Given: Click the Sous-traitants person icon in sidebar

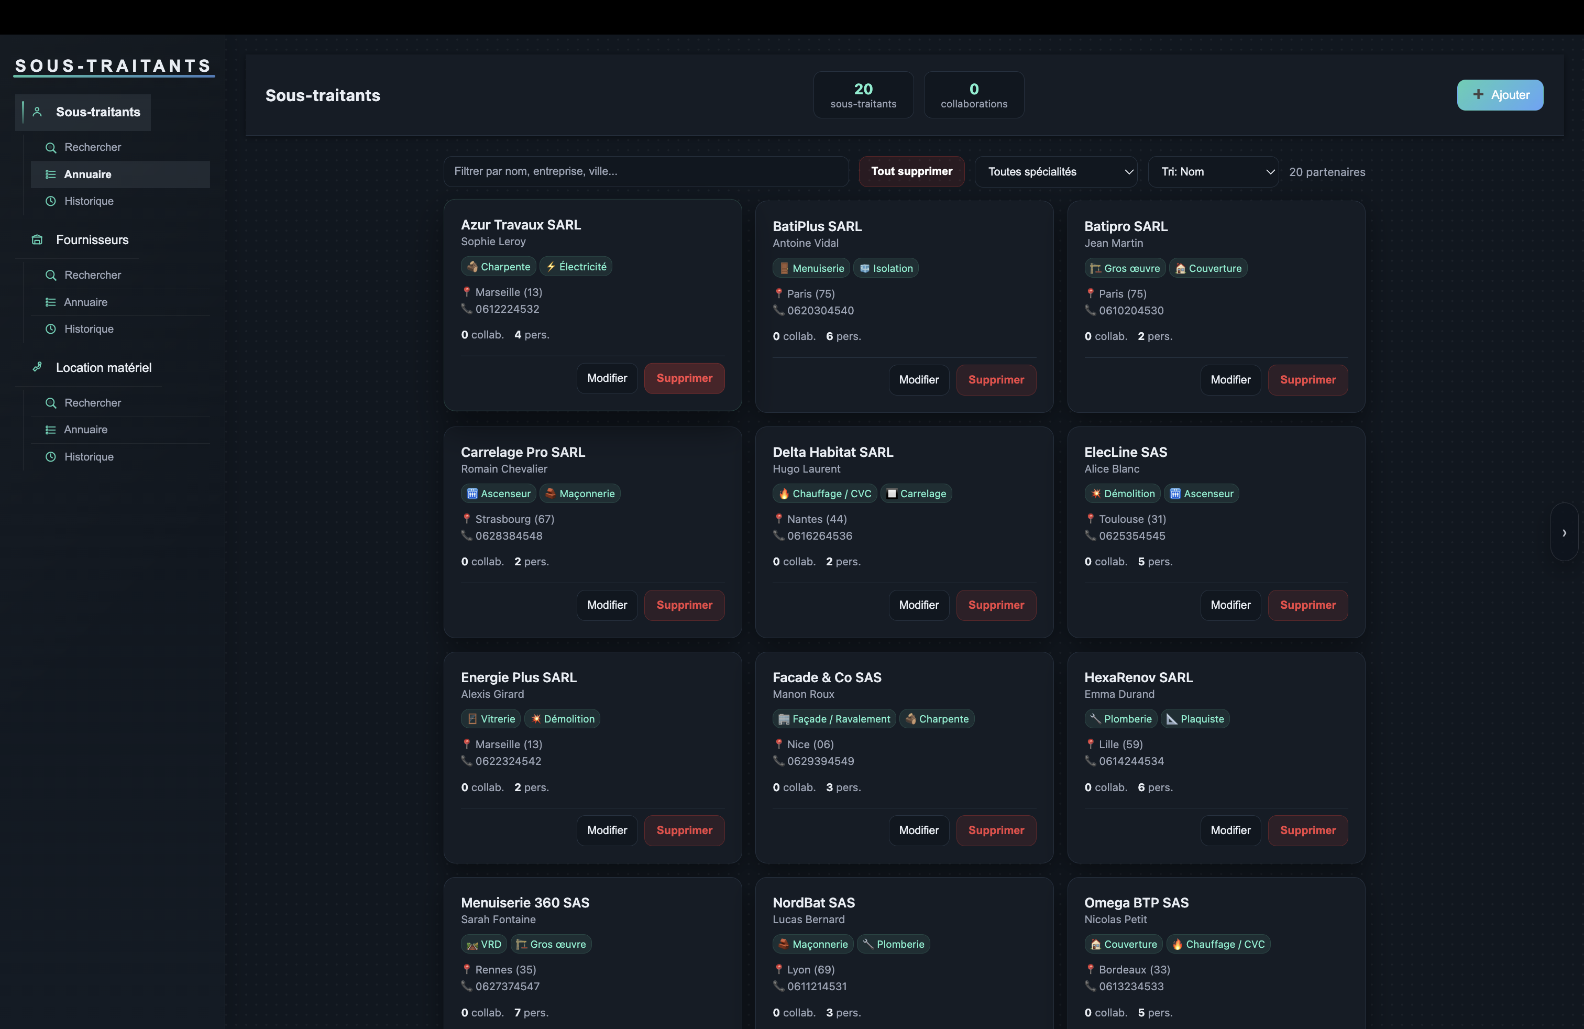Looking at the screenshot, I should [x=37, y=112].
